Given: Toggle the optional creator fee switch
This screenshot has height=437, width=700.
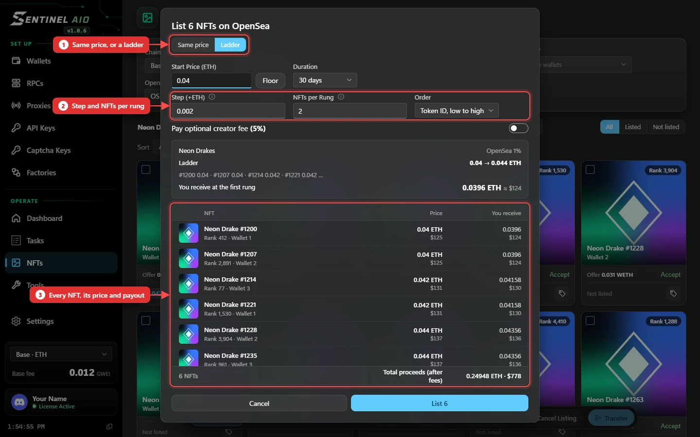Looking at the screenshot, I should click(x=518, y=128).
